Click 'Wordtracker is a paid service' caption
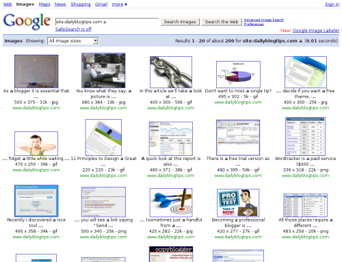The image size is (342, 262). coord(306,161)
